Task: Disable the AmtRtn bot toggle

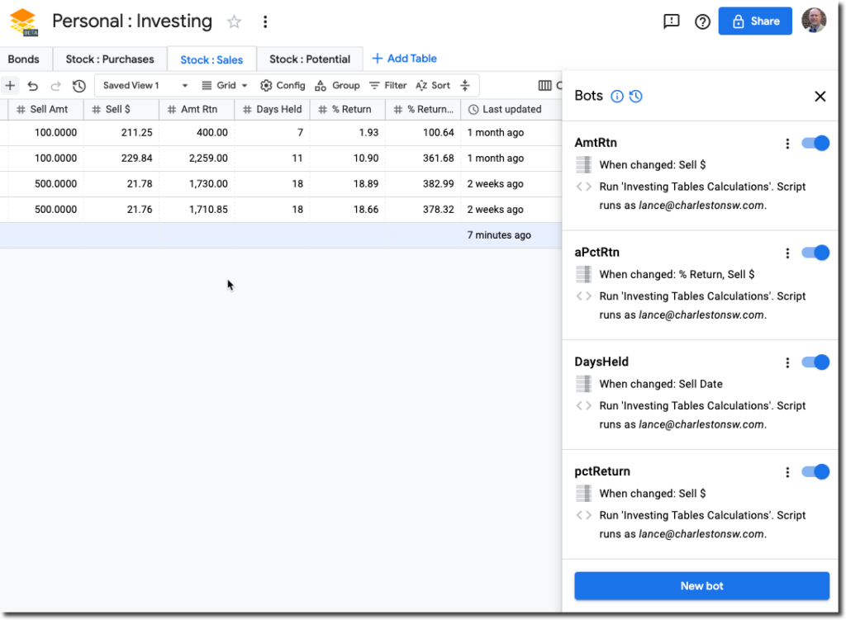Action: click(x=815, y=144)
